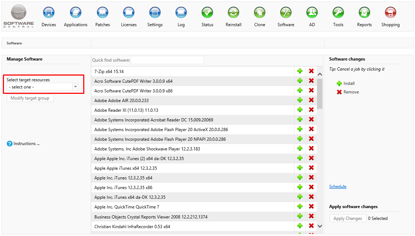Open the Devices section icon

click(x=49, y=13)
